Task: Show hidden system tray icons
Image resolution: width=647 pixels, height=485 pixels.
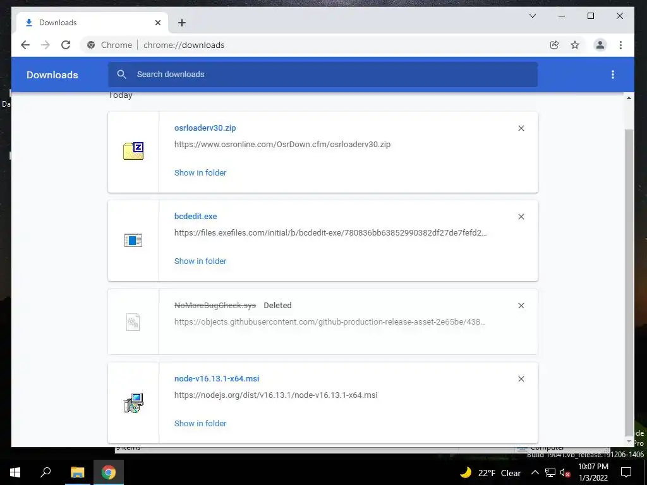Action: (535, 472)
